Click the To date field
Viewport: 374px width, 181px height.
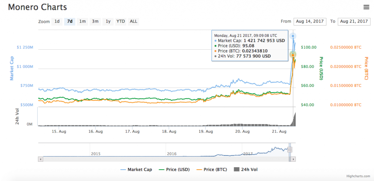pyautogui.click(x=354, y=22)
